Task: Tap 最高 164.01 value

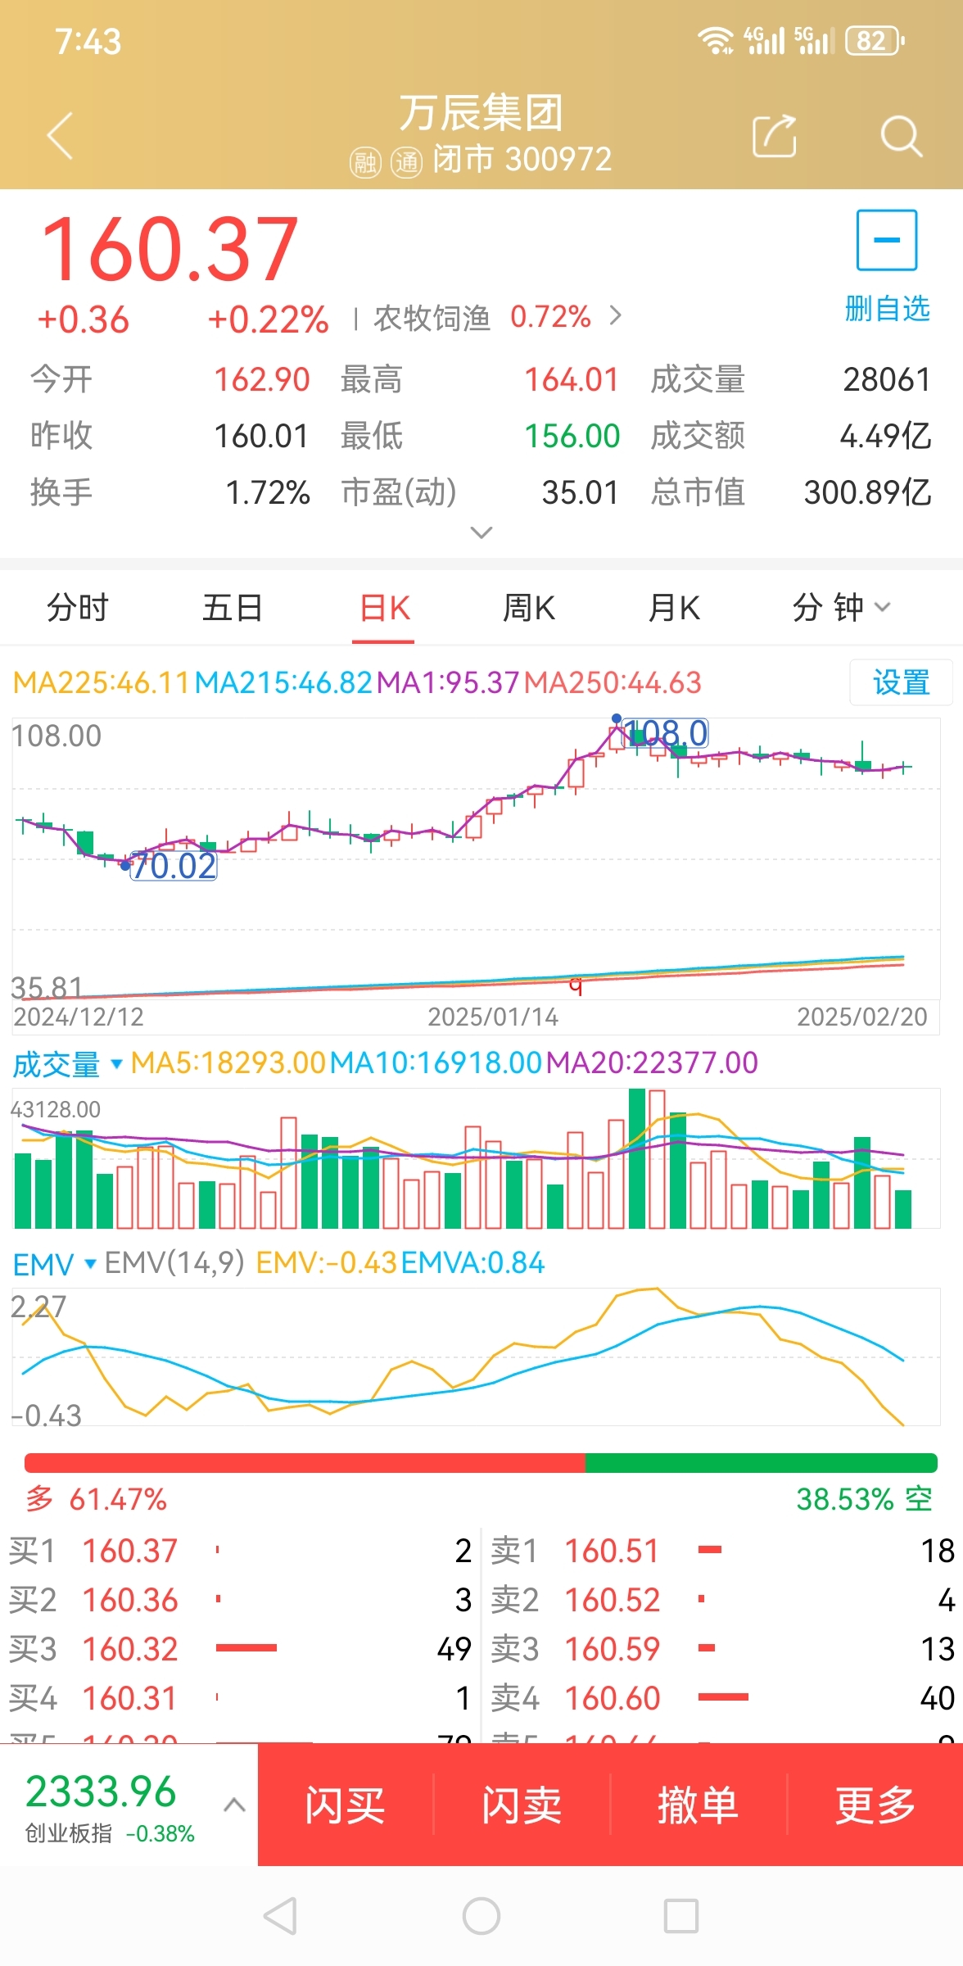Action: point(572,379)
